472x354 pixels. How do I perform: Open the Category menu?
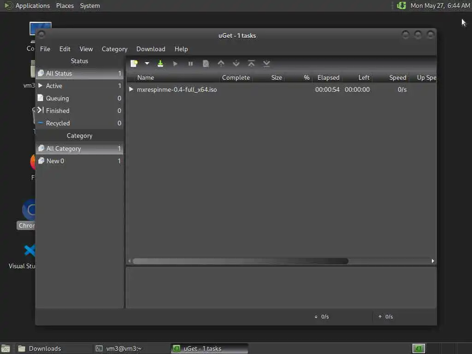click(114, 49)
